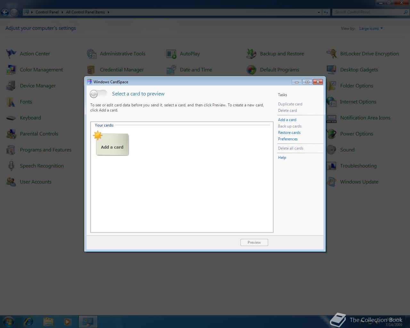
Task: Click Credential Manager safe icon
Action: (91, 70)
